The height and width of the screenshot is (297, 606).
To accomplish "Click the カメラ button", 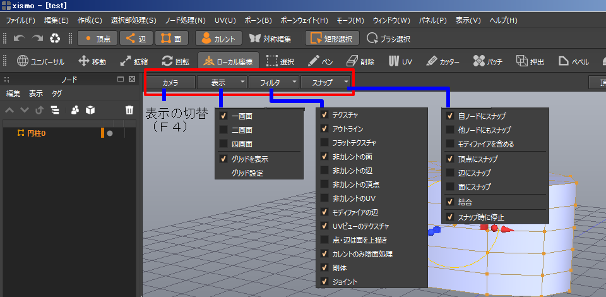I will tap(170, 82).
